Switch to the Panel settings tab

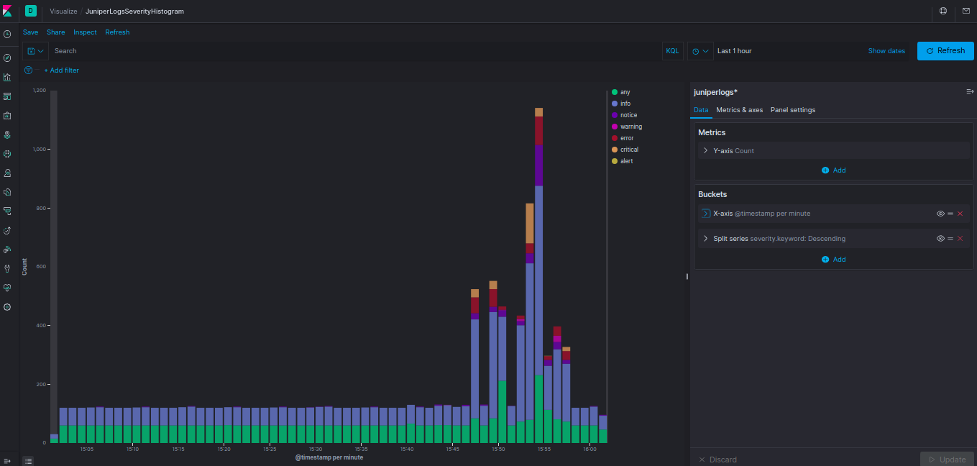(793, 110)
